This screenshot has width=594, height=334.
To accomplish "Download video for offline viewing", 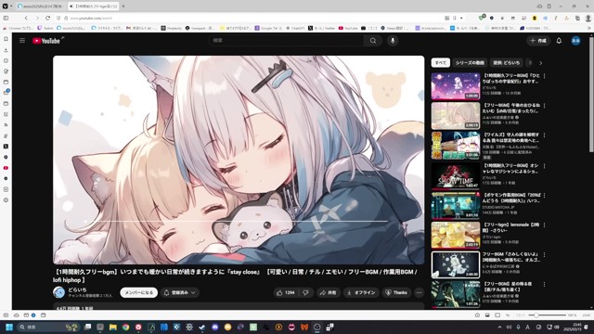I will 362,293.
